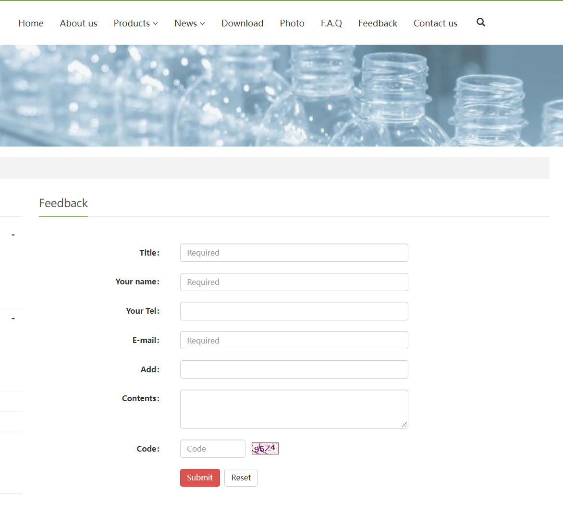Image resolution: width=563 pixels, height=515 pixels.
Task: Click the Your name text field
Action: point(294,282)
